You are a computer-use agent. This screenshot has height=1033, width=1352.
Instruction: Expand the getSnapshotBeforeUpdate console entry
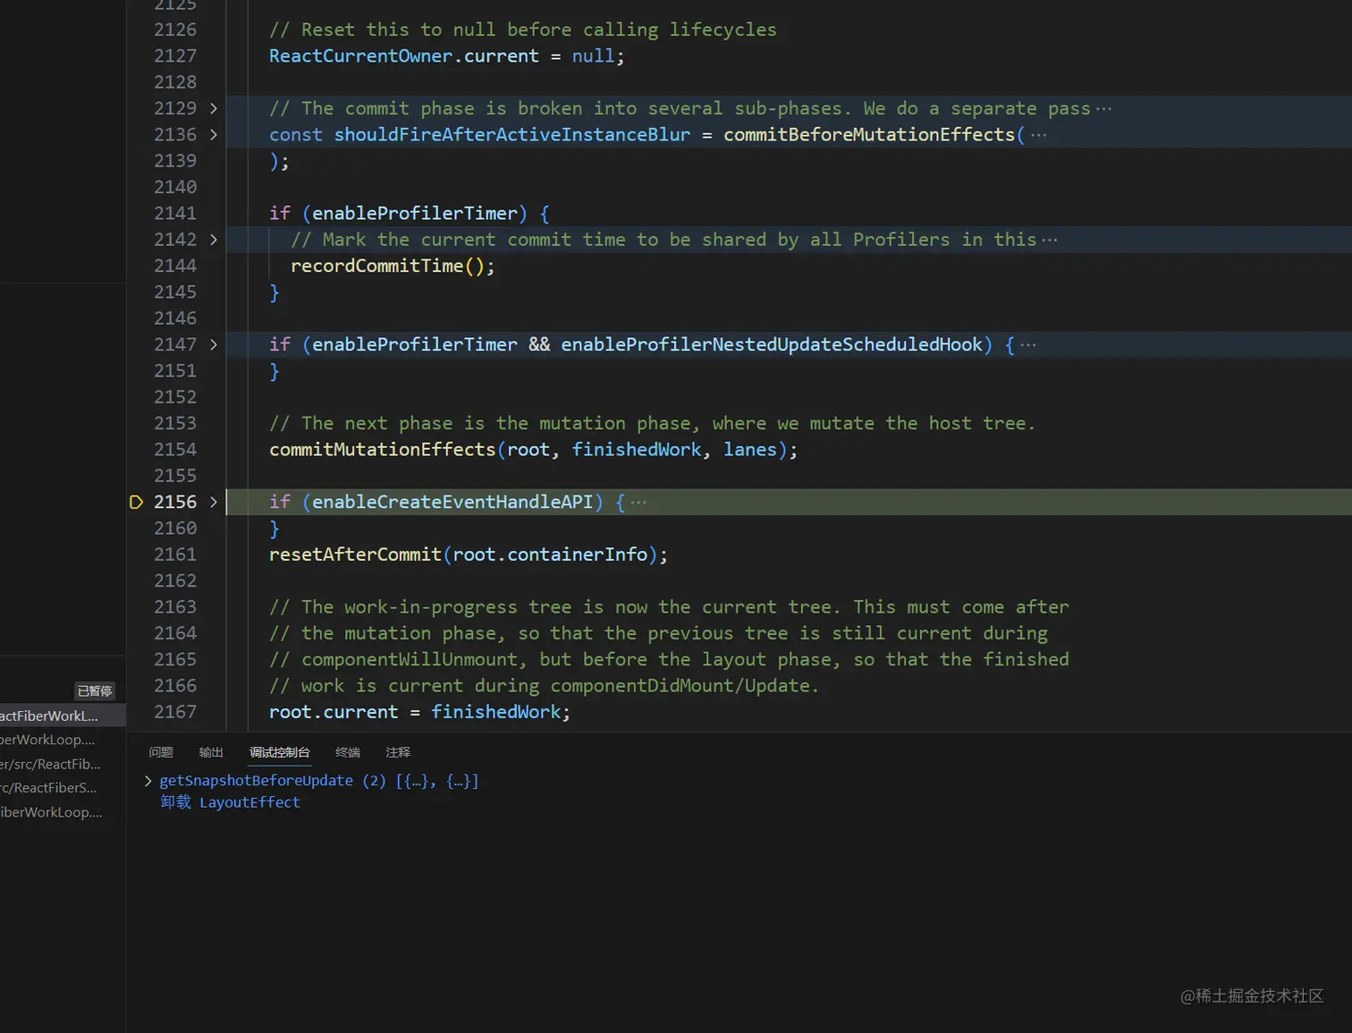(148, 781)
